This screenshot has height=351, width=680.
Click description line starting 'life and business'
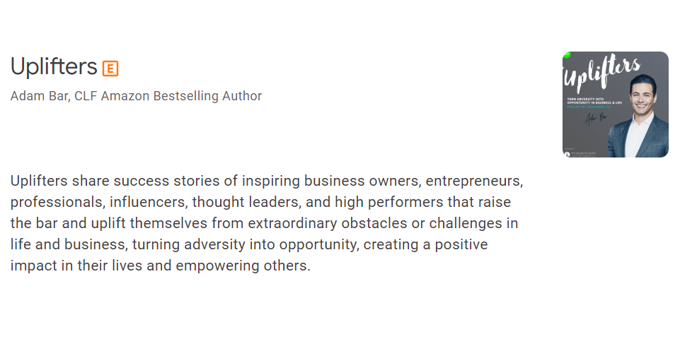[x=248, y=245]
